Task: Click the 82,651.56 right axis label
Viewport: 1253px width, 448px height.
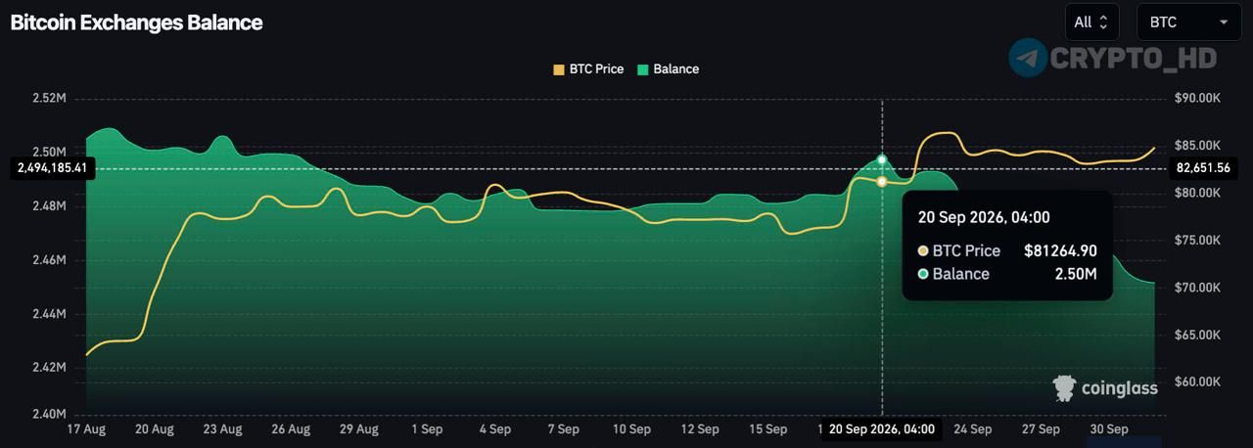Action: (1202, 168)
